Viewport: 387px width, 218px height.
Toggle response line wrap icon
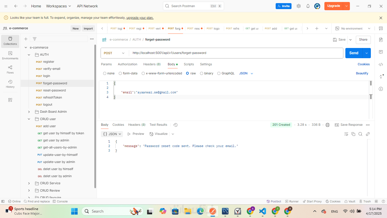[346, 134]
